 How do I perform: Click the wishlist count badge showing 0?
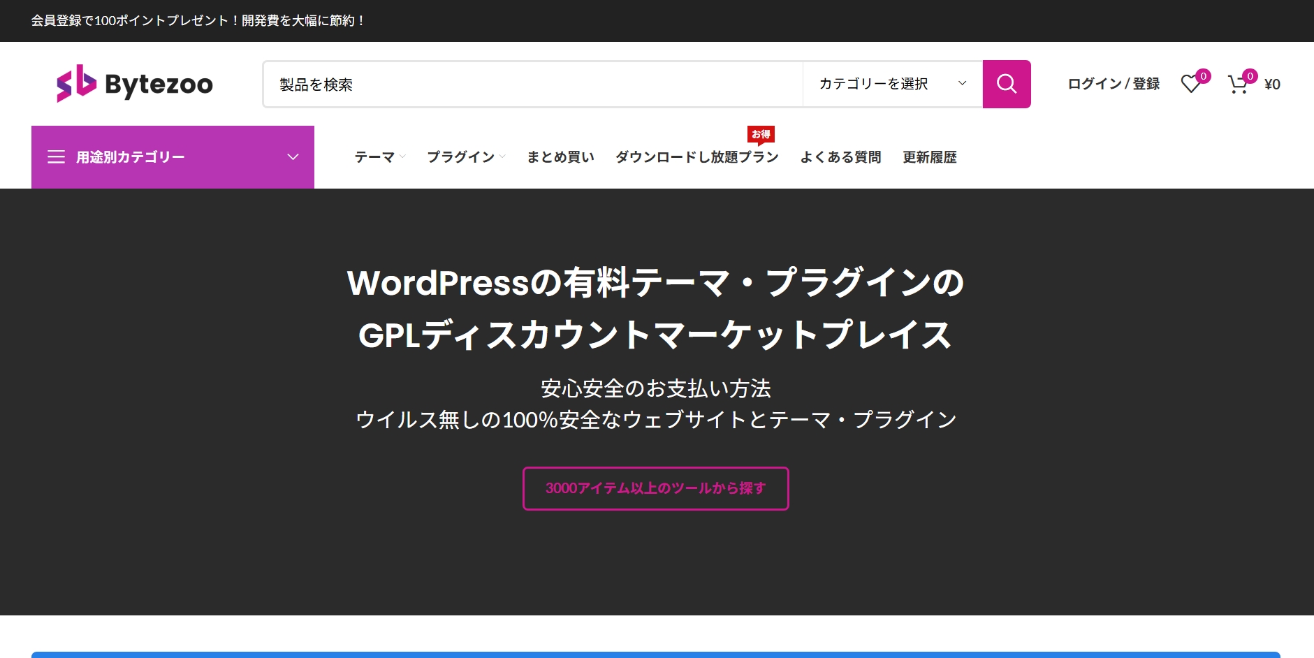[x=1203, y=76]
